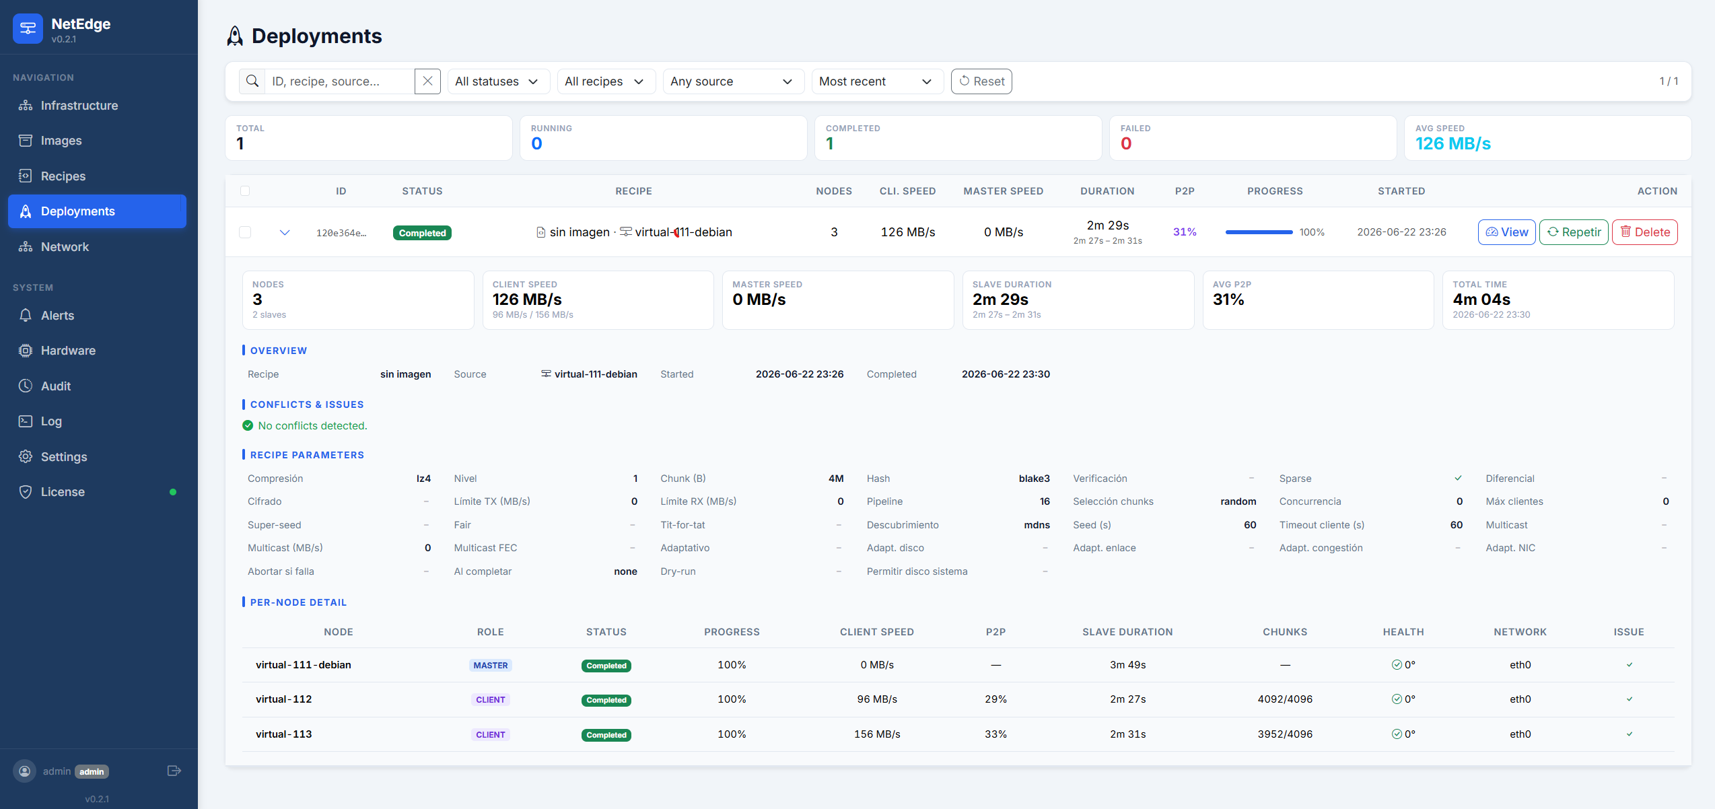
Task: Toggle the select-all checkbox in the table header
Action: point(245,191)
